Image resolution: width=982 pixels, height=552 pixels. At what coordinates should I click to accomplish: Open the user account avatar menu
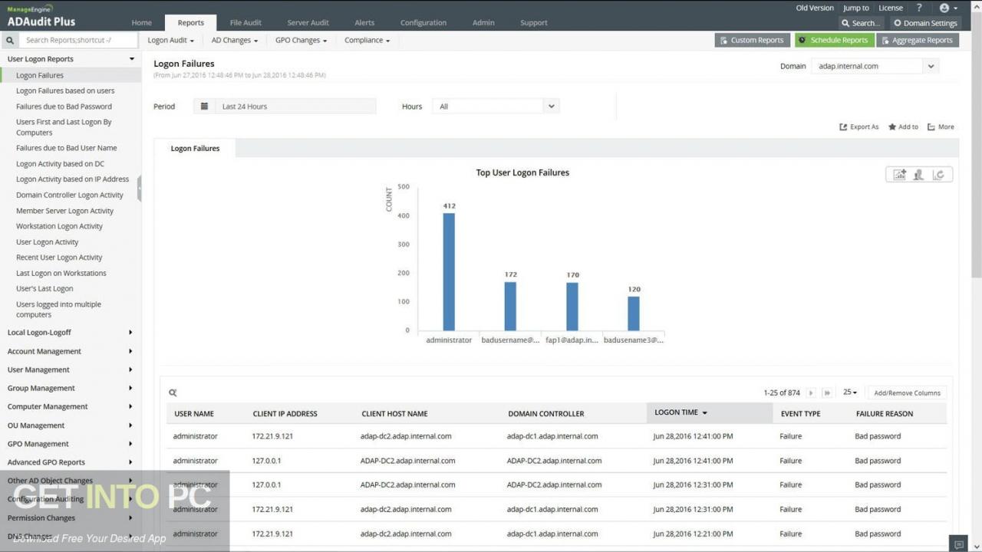(948, 8)
